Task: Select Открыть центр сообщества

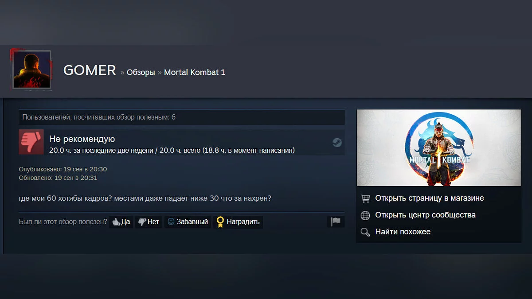Action: [425, 215]
